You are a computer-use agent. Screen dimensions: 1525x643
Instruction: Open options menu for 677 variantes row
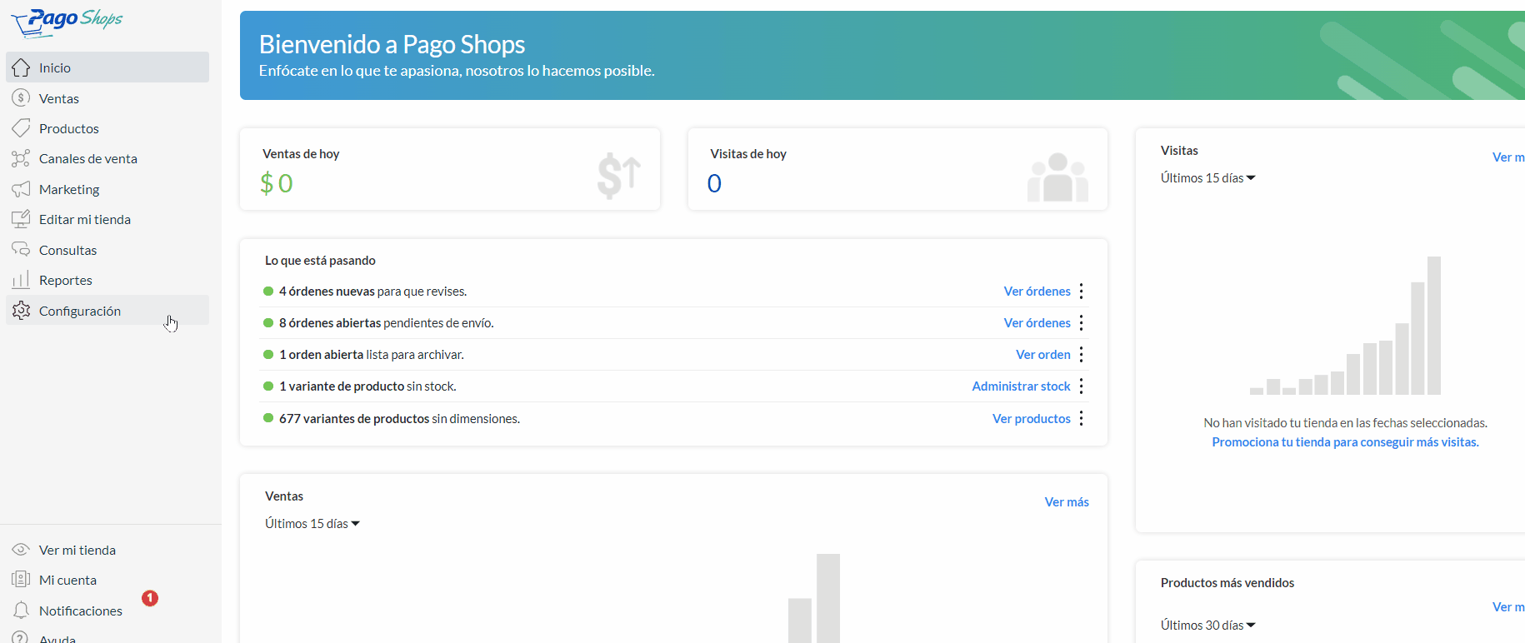[1082, 418]
